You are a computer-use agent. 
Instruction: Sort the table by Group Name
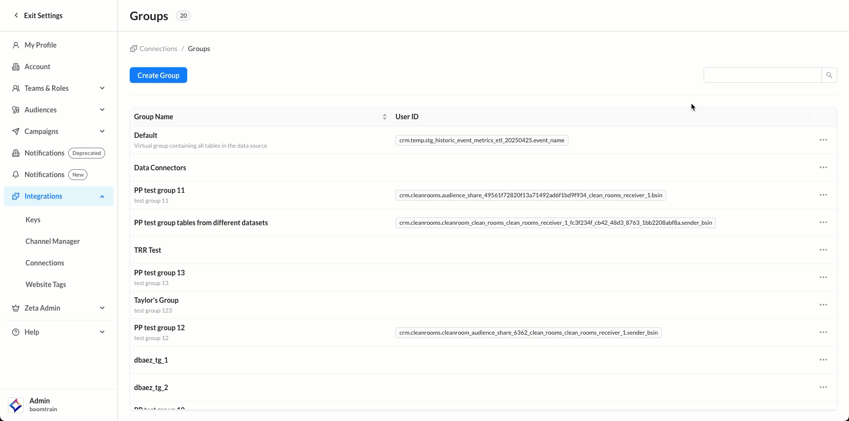coord(384,117)
